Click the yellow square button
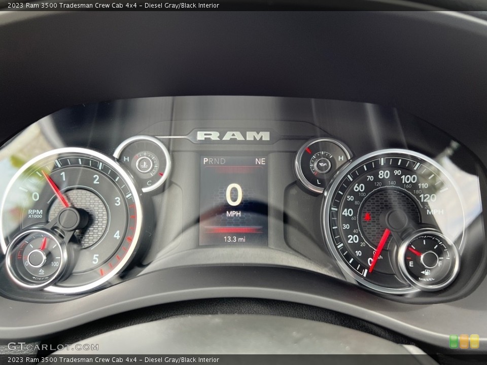487x365 pixels. click(x=474, y=341)
